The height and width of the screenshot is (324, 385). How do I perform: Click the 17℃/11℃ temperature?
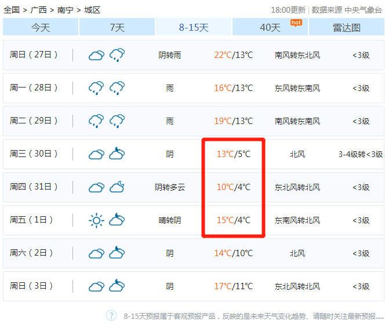click(x=234, y=286)
